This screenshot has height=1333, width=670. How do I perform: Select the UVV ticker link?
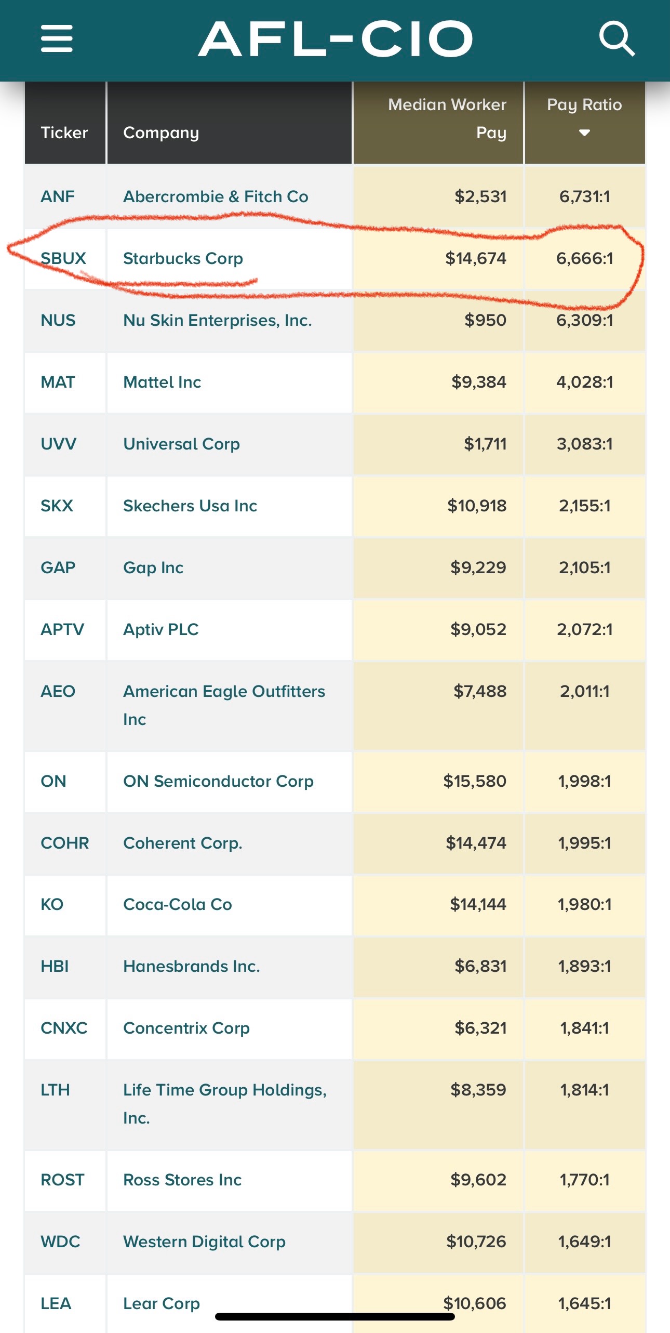(x=59, y=444)
